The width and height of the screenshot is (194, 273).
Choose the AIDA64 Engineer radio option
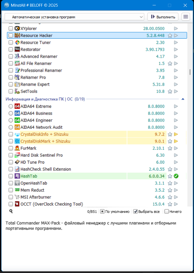(11, 120)
